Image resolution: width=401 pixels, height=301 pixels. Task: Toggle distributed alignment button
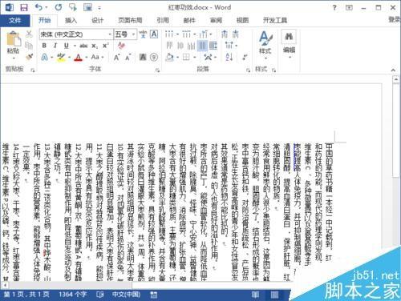click(213, 46)
